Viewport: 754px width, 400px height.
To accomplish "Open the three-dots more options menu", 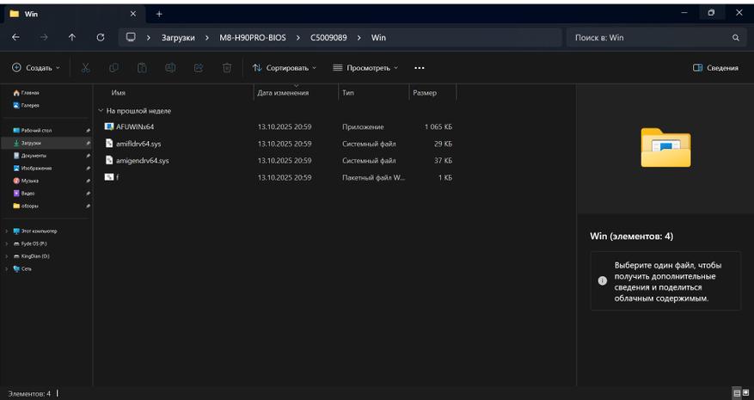I will (419, 68).
